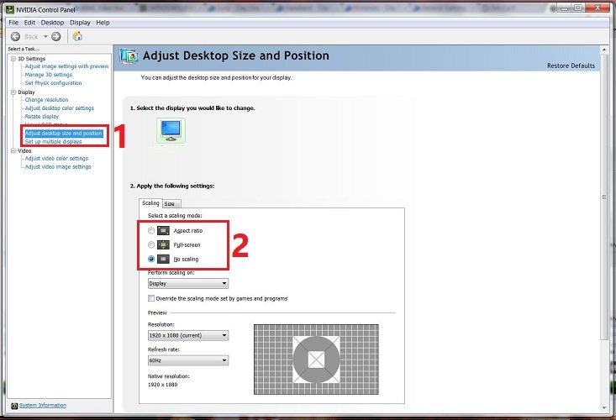Open Change resolution task
616x420 pixels.
pos(46,100)
